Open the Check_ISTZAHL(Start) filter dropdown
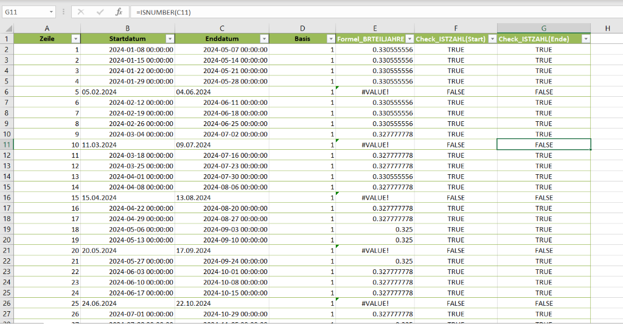Viewport: 623px width, 324px height. pyautogui.click(x=492, y=39)
